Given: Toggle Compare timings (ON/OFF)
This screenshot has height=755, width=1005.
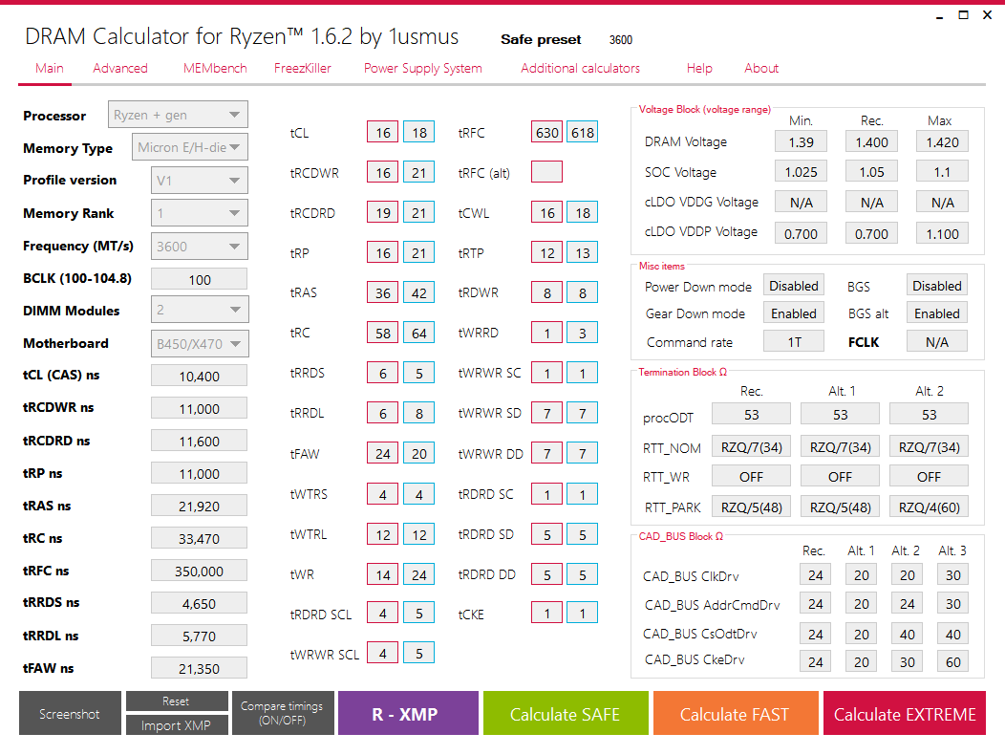Looking at the screenshot, I should click(283, 713).
